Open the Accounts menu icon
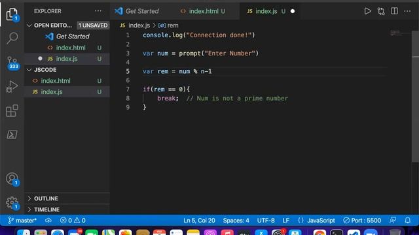Viewport: 419px width, 235px height. [12, 179]
